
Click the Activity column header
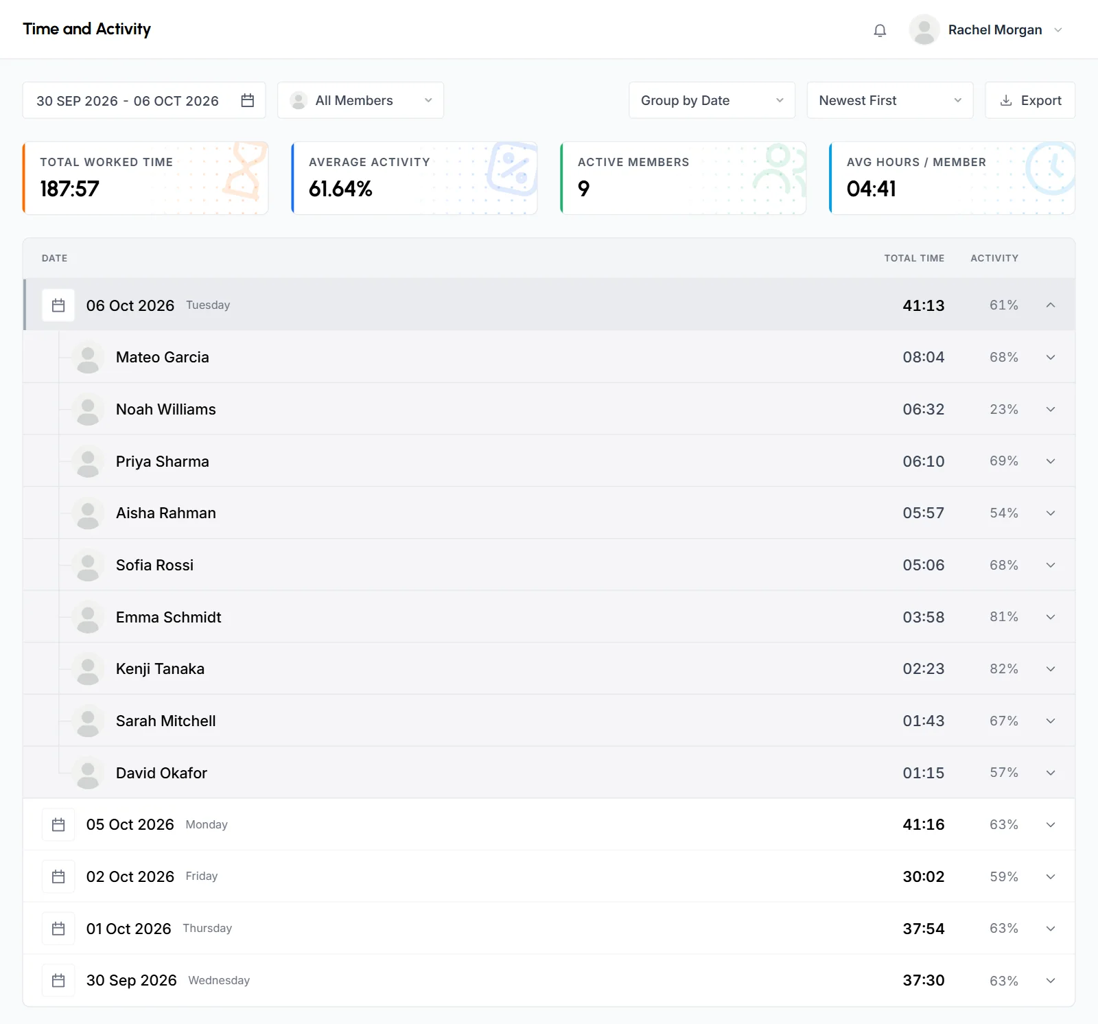tap(994, 258)
